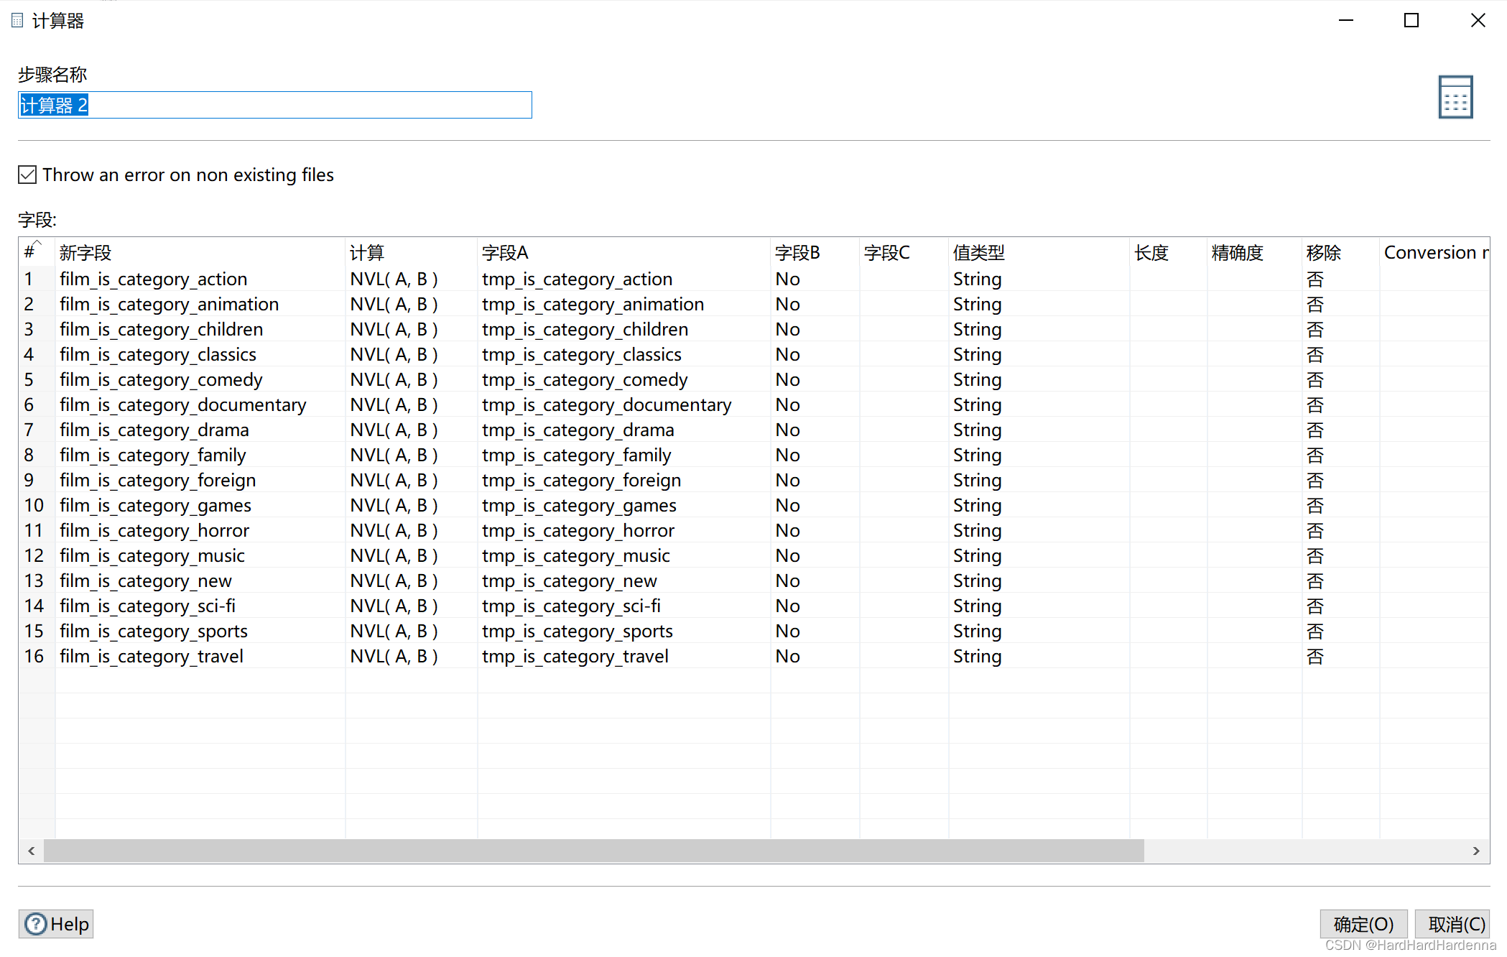1507x957 pixels.
Task: Click the Conversion column header
Action: point(1434,252)
